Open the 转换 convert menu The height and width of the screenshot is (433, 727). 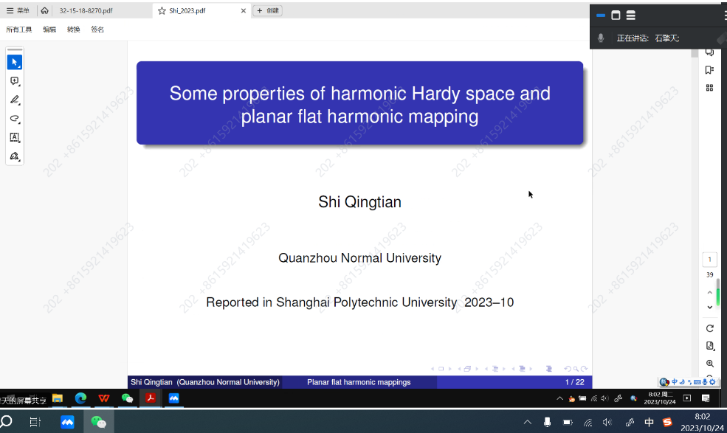click(x=73, y=30)
